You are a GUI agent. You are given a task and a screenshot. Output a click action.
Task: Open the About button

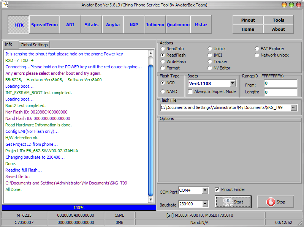coord(279,29)
